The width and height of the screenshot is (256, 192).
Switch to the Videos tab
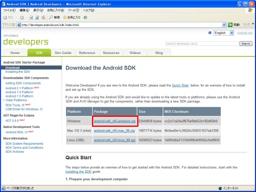click(135, 53)
